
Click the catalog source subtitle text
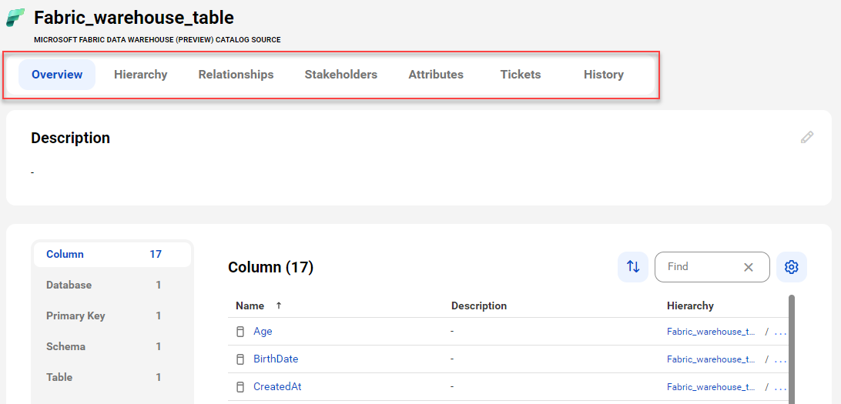(157, 40)
